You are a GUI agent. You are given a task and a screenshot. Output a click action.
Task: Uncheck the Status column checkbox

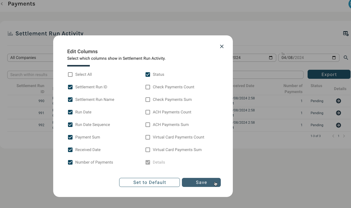(148, 75)
